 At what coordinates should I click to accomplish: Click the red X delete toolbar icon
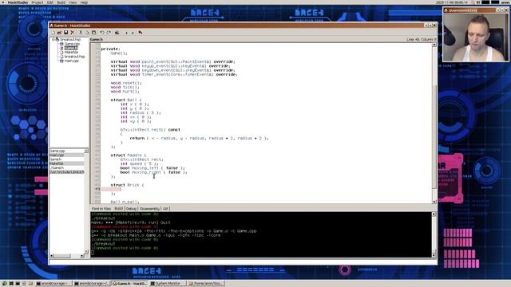tap(73, 33)
